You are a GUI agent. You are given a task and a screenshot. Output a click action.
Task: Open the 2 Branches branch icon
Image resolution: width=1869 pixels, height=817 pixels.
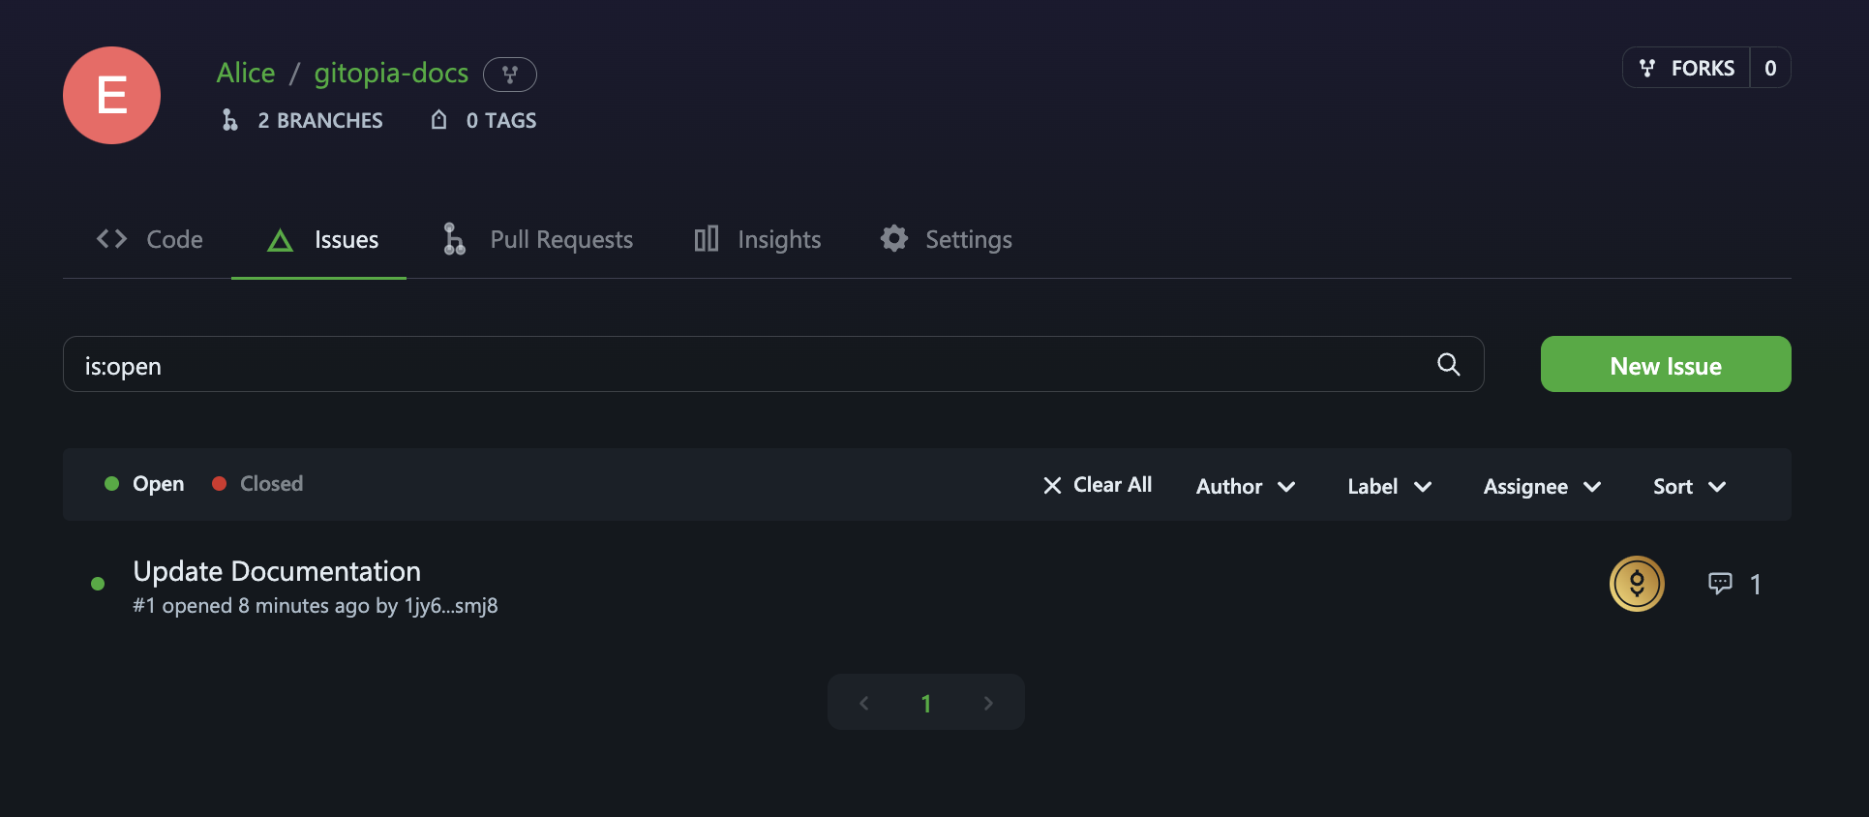(229, 120)
